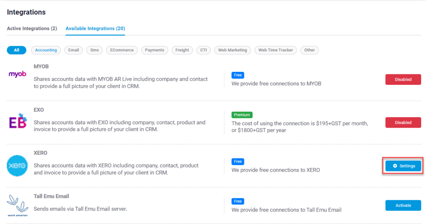Click the MYOB logo icon
This screenshot has height=224, width=427.
(x=18, y=74)
